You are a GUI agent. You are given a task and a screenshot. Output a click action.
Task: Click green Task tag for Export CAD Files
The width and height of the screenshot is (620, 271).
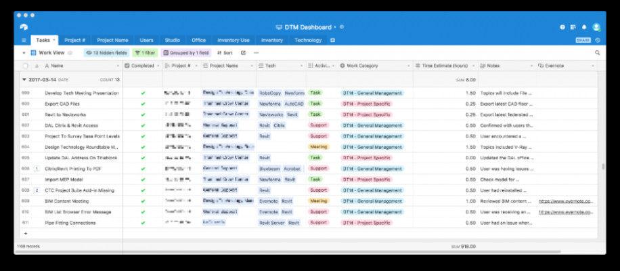coord(315,104)
